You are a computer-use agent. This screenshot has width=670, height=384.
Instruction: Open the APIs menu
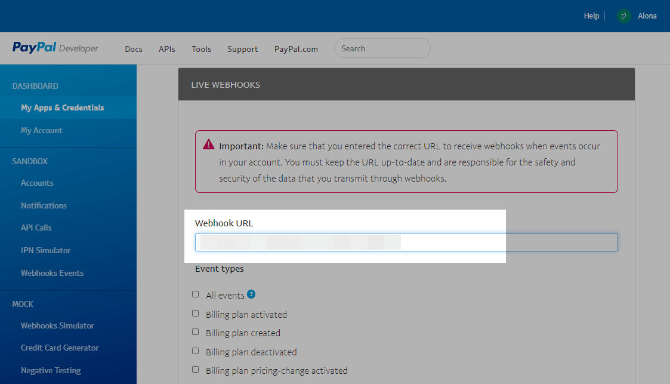pos(167,49)
